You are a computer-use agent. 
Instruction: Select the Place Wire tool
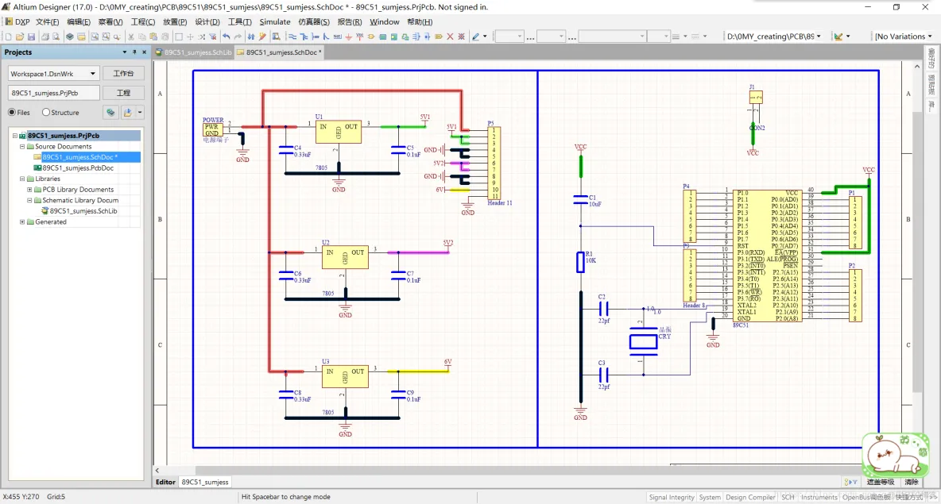tap(292, 37)
